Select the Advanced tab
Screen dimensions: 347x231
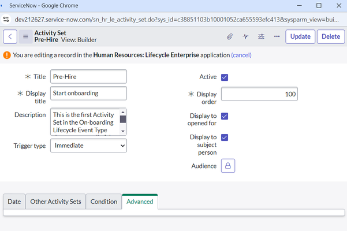[x=140, y=202]
